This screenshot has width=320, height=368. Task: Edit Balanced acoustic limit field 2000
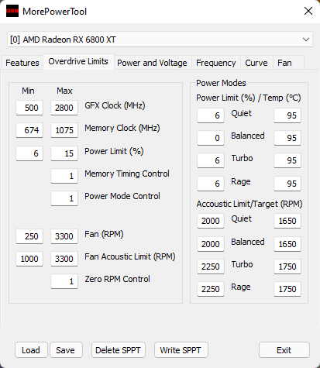(211, 244)
